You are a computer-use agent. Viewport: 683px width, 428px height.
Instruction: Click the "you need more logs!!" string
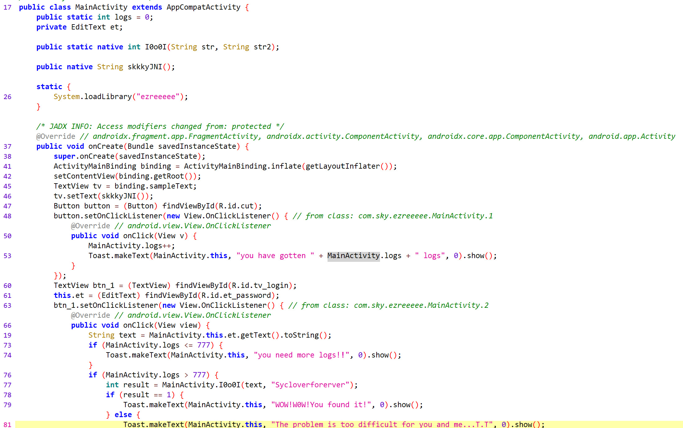301,355
